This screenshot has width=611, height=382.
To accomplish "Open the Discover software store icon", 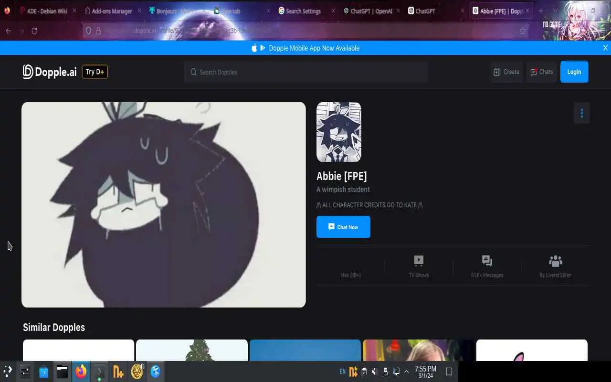I will click(44, 371).
